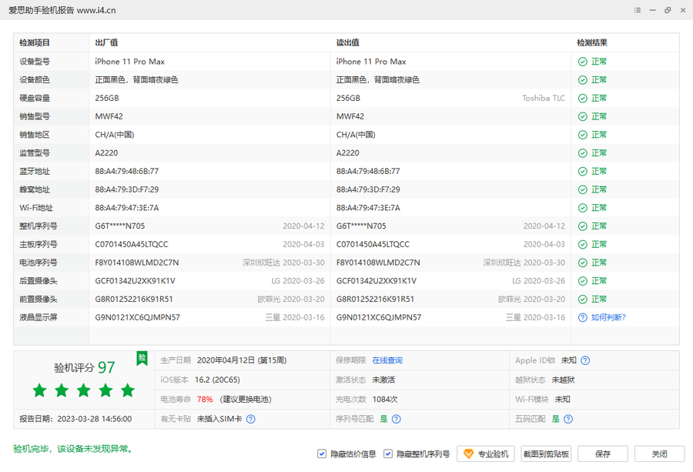Open 在线查询 warranty lookup link
Viewport: 693px width, 472px height.
point(387,360)
